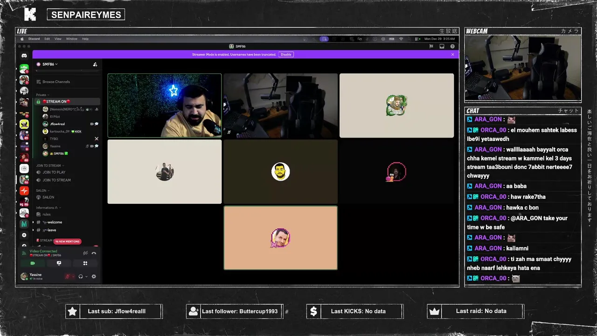Open Discord direct messages home icon
The width and height of the screenshot is (597, 336).
(x=24, y=56)
